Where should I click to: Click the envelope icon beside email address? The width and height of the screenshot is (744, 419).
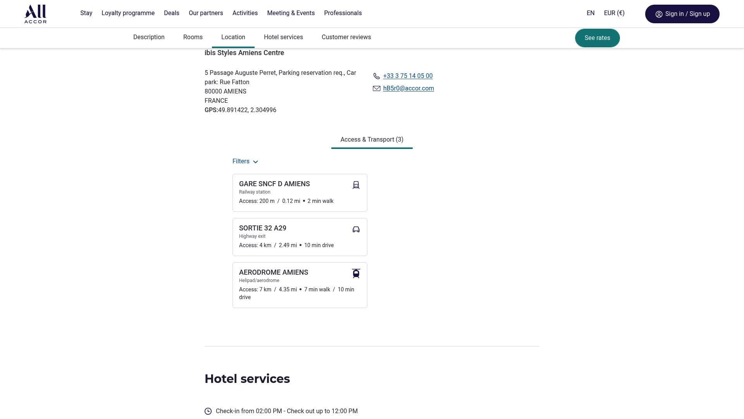tap(376, 88)
